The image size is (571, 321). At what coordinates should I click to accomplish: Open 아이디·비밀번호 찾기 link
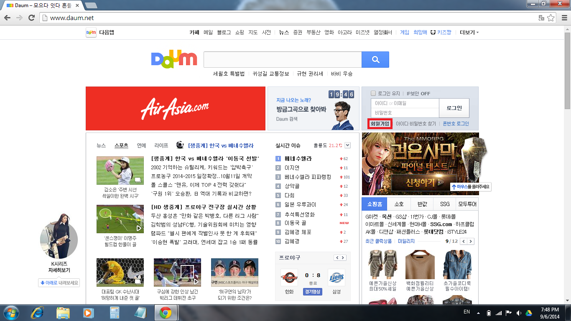(416, 124)
